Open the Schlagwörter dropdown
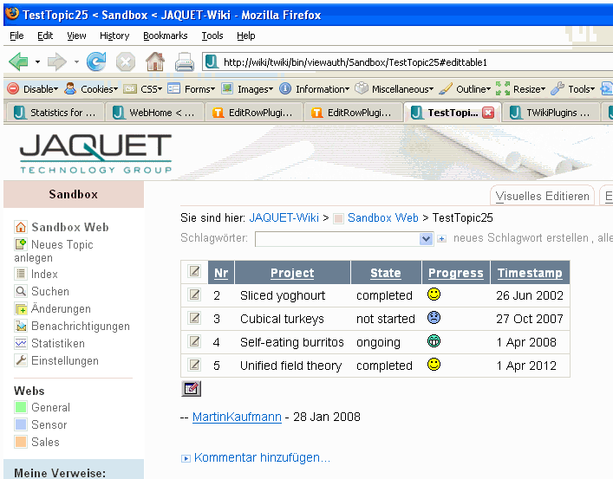The height and width of the screenshot is (479, 613). coord(426,238)
